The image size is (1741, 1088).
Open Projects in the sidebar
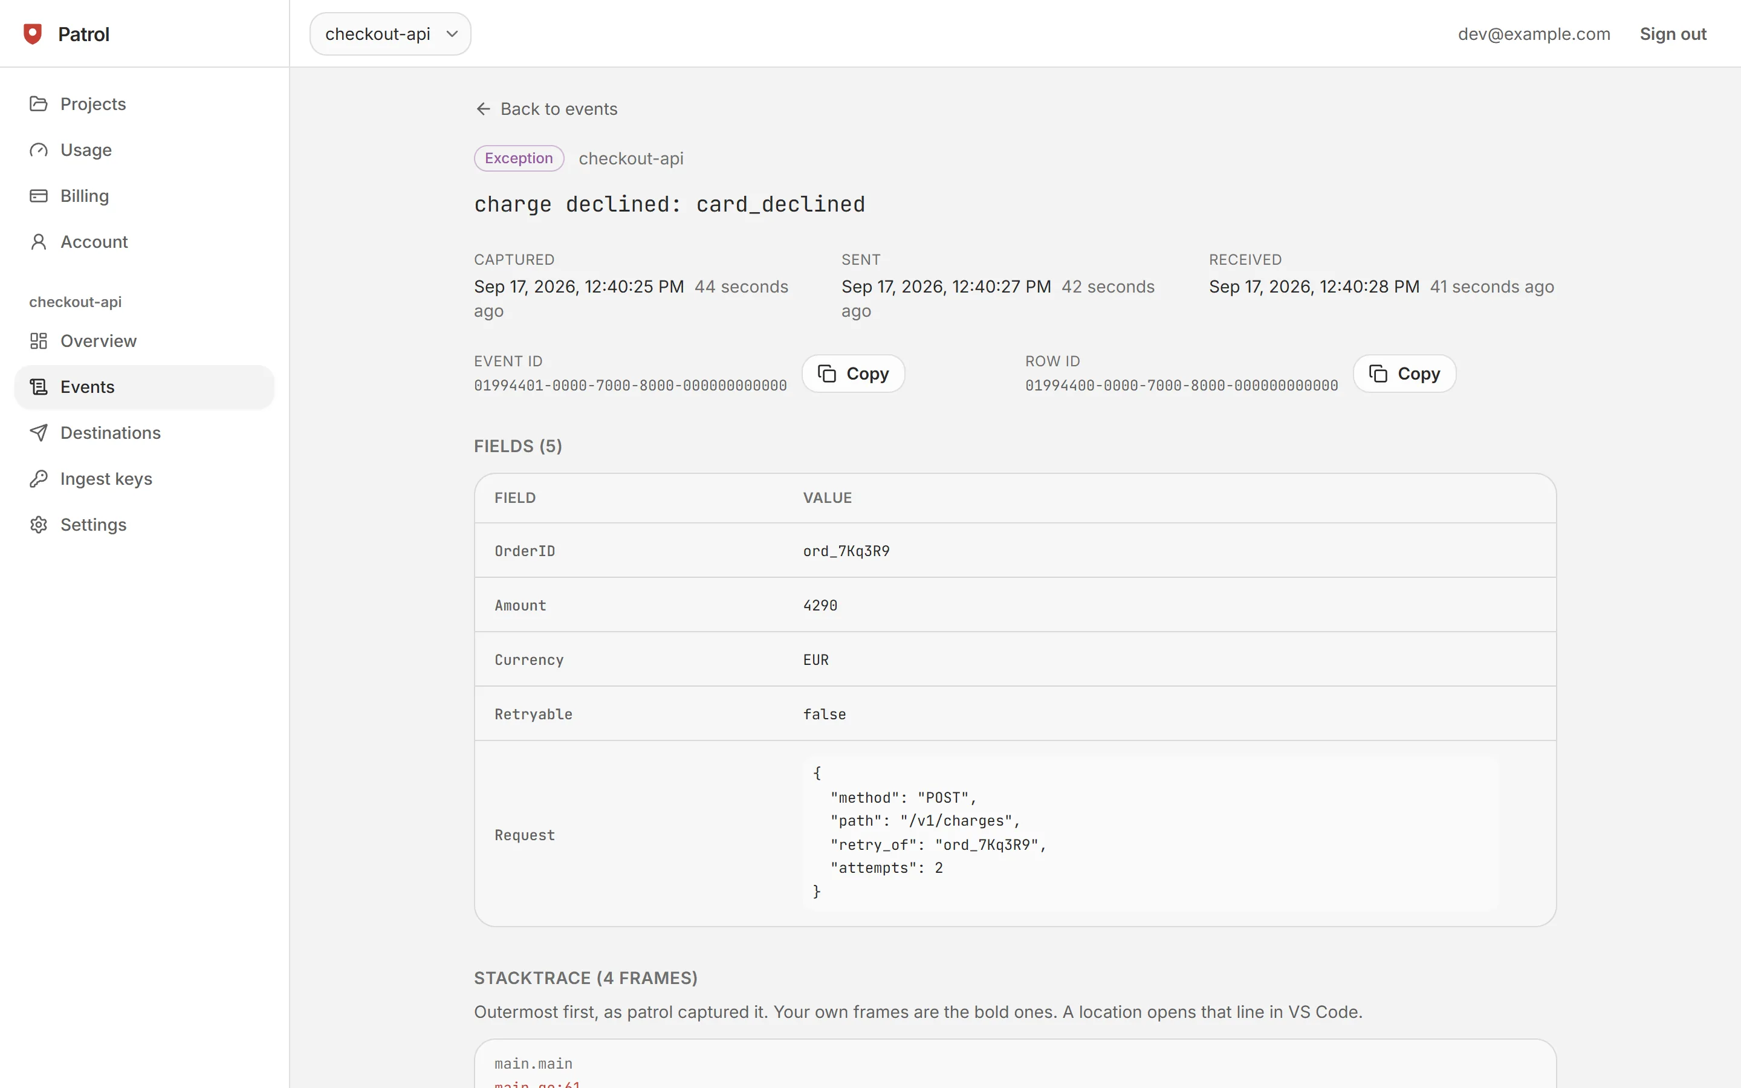144,103
